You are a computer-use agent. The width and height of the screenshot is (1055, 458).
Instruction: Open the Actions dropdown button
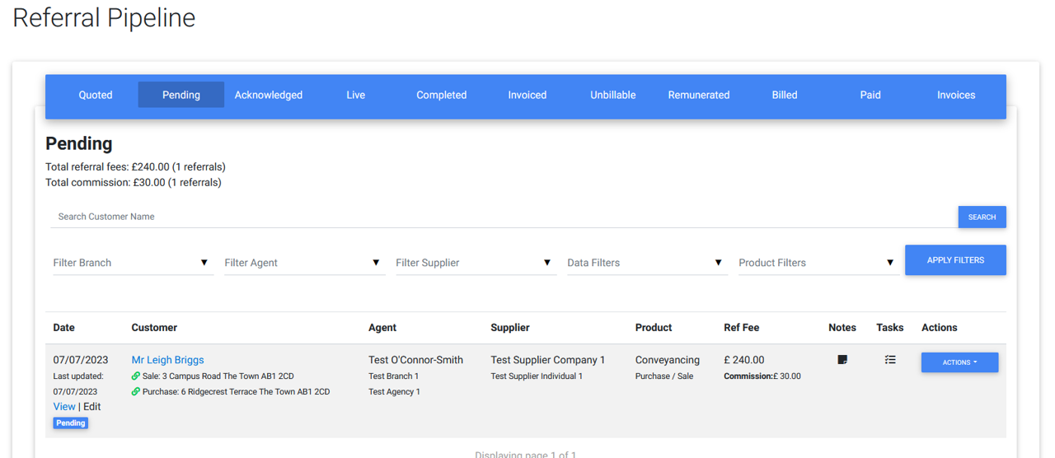pyautogui.click(x=959, y=362)
